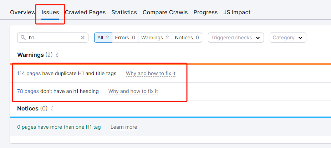
Task: Show only Notices filter
Action: tap(187, 38)
